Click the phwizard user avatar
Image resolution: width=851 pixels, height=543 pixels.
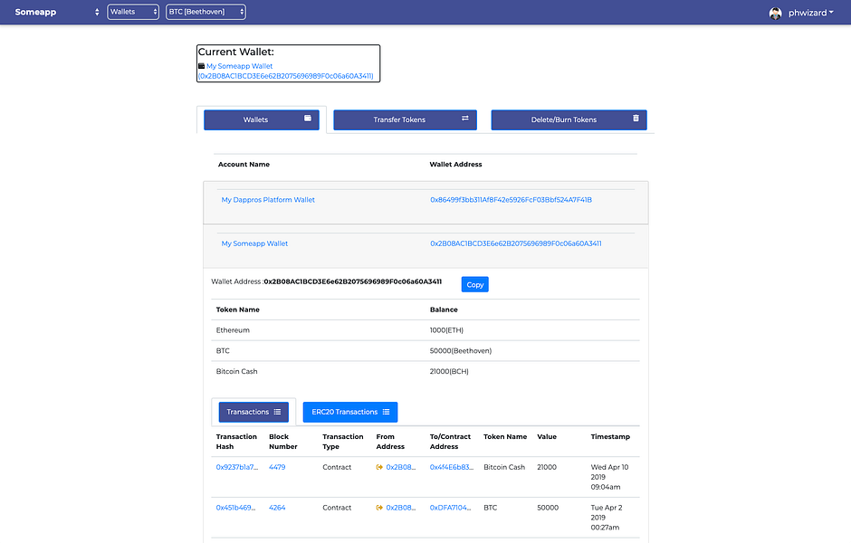tap(776, 13)
